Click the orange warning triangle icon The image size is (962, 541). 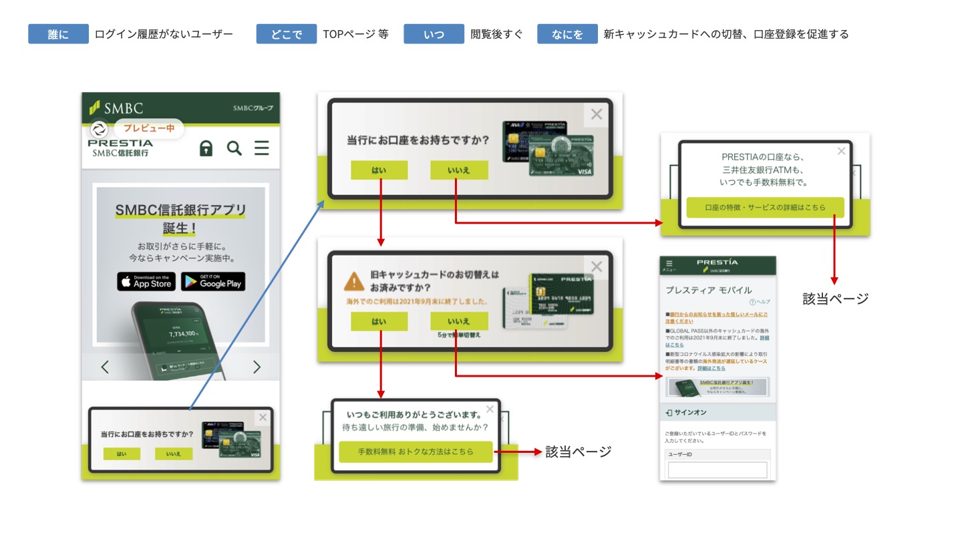pyautogui.click(x=354, y=281)
